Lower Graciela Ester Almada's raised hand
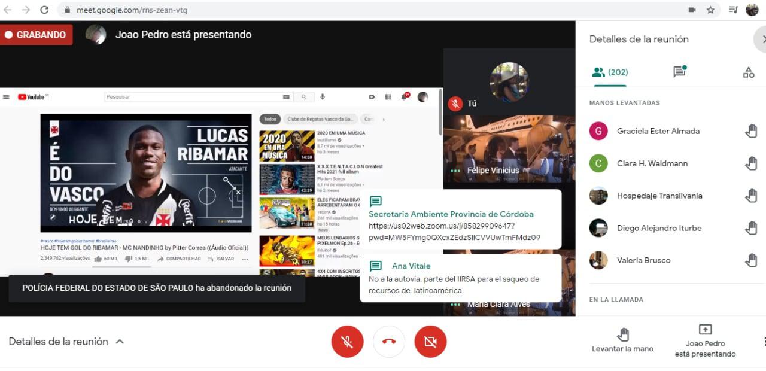The width and height of the screenshot is (766, 371). pos(751,131)
